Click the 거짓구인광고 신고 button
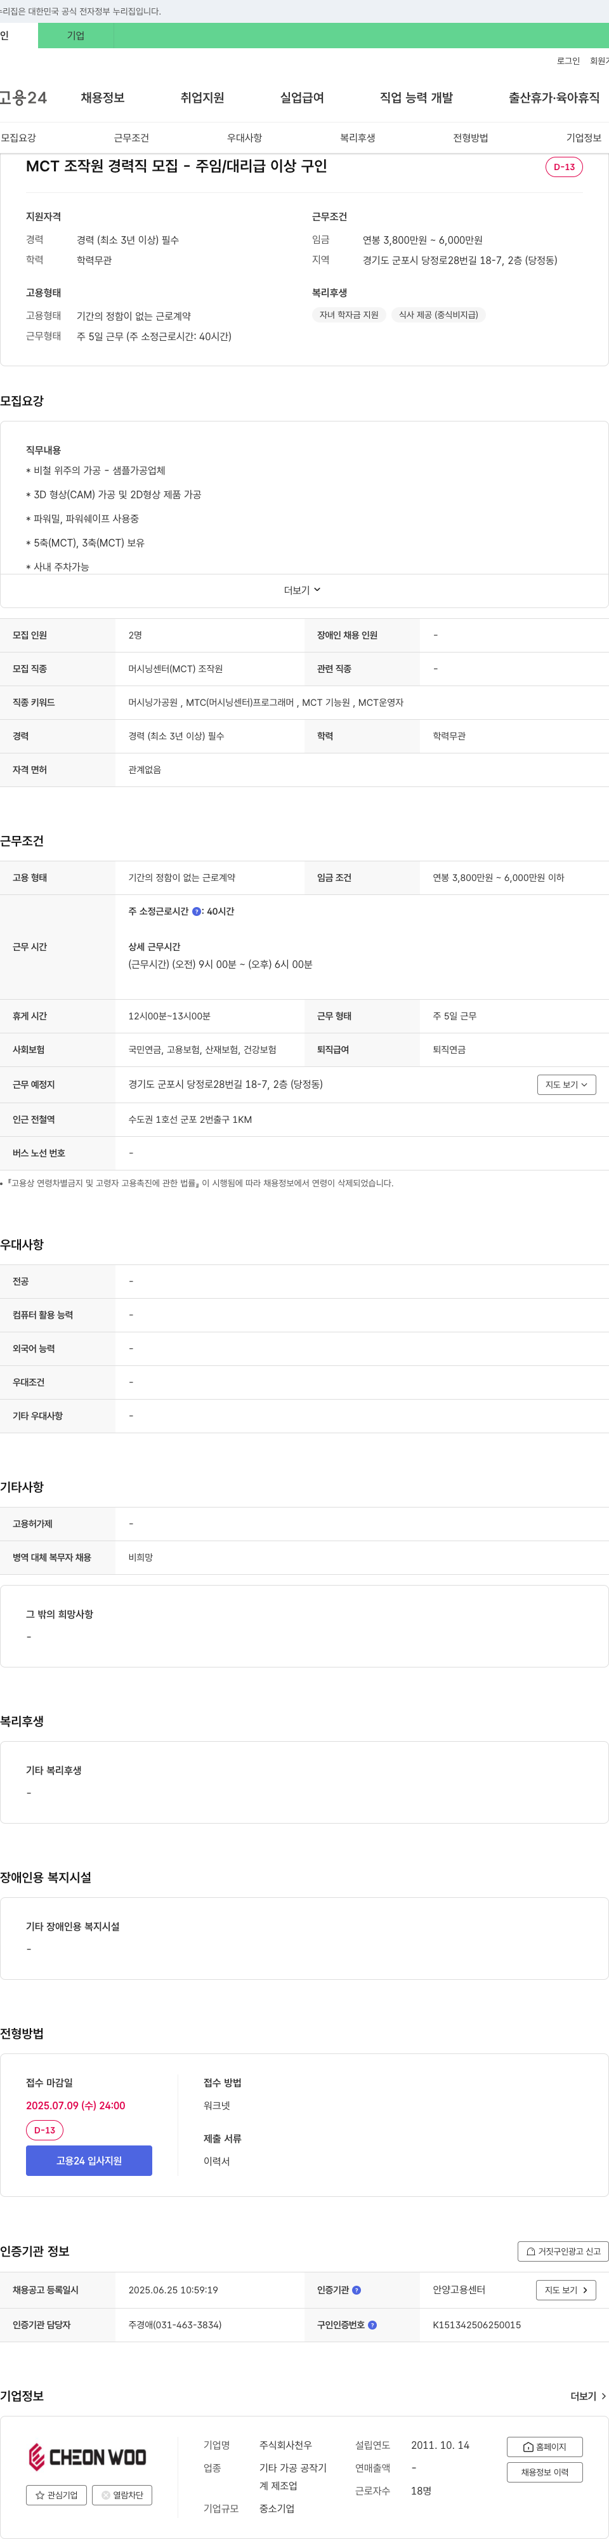609x2539 pixels. coord(563,2251)
